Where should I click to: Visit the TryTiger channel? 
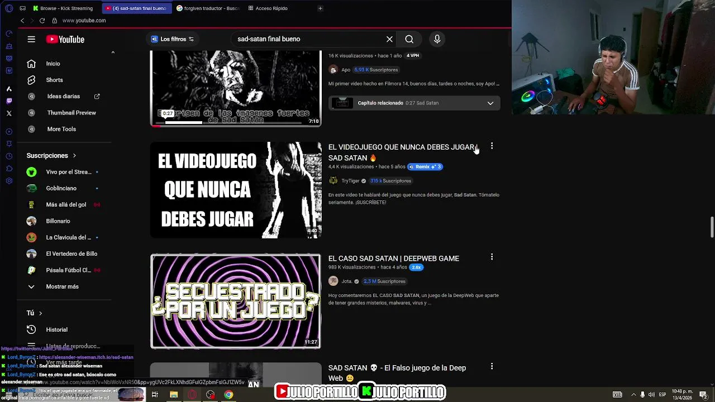click(350, 181)
